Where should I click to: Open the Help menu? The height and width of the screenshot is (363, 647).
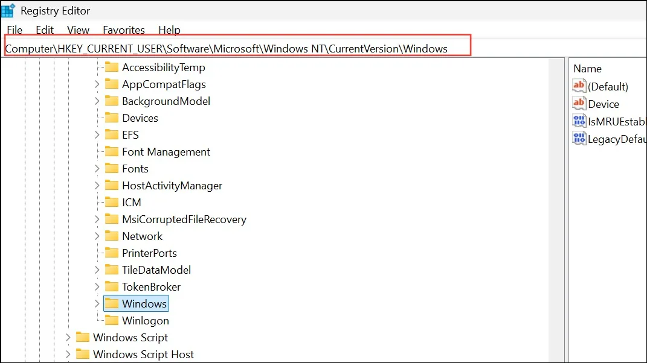point(169,30)
